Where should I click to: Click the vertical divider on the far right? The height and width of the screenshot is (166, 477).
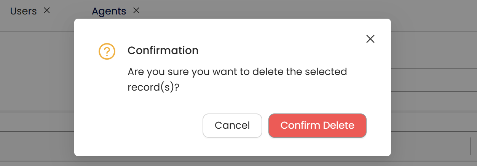tap(470, 146)
